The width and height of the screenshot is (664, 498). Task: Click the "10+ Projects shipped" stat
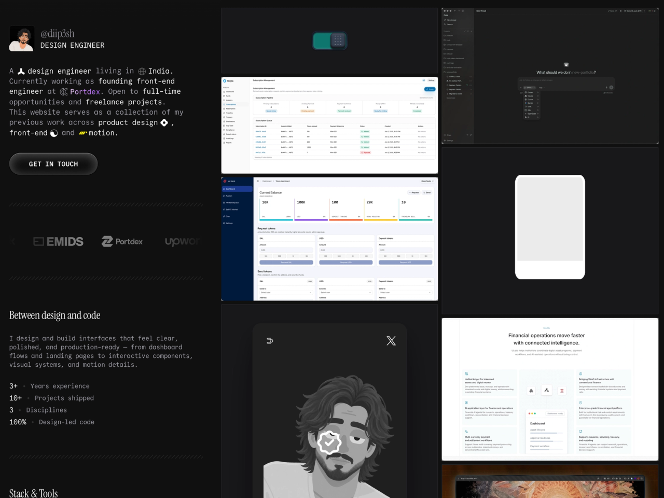(x=52, y=398)
